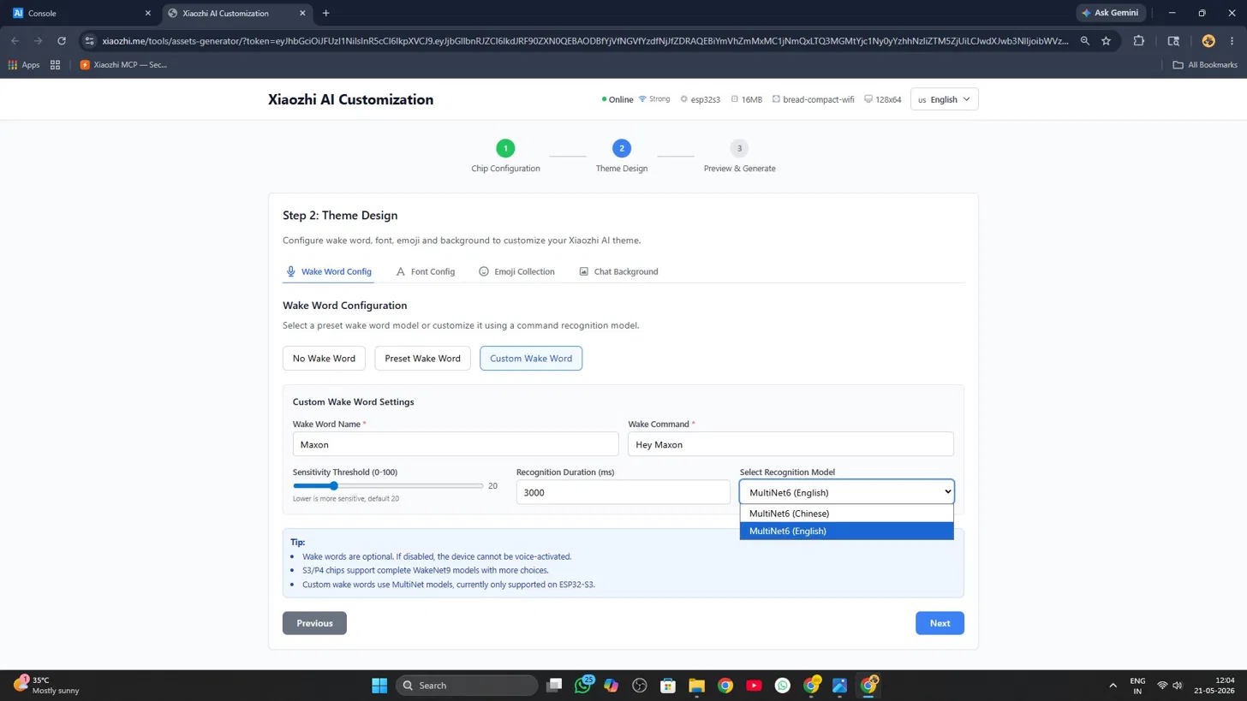The image size is (1247, 701).
Task: Click the 16MB flash size label
Action: 746,99
